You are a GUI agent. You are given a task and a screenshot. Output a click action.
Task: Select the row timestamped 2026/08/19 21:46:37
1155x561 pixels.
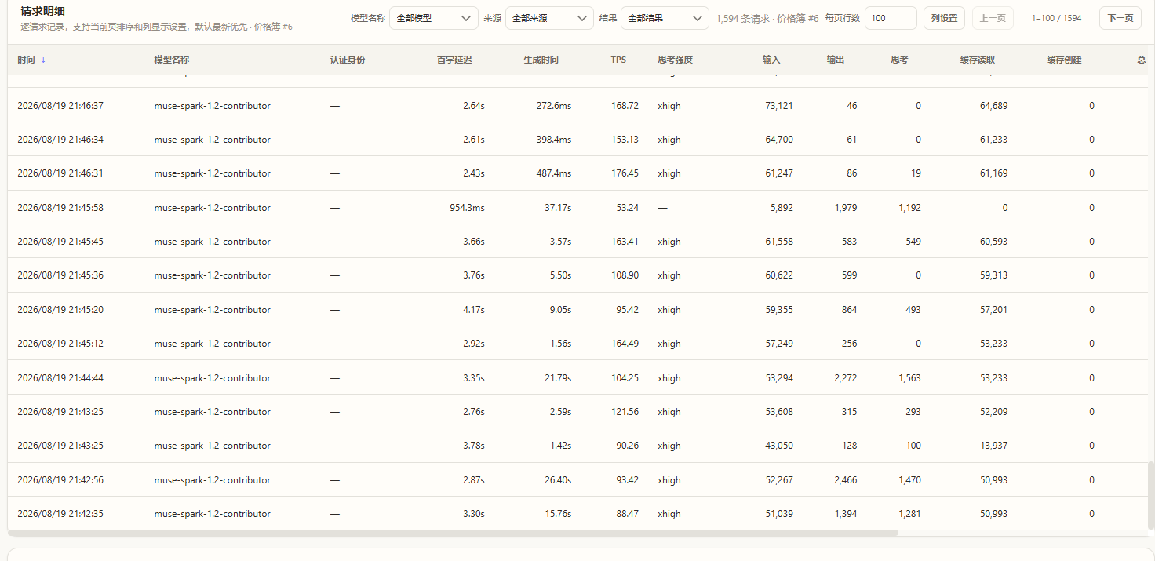pyautogui.click(x=577, y=105)
